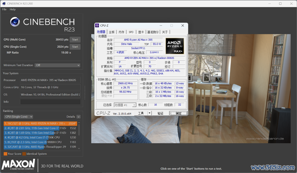Click the TDP 55.0 W value in CPU-Z

click(x=157, y=44)
